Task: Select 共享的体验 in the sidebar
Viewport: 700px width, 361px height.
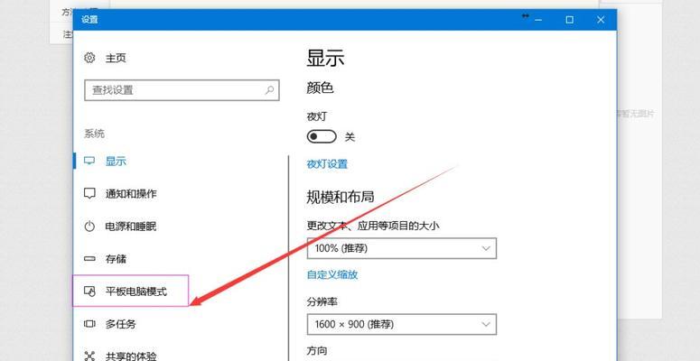Action: point(131,356)
